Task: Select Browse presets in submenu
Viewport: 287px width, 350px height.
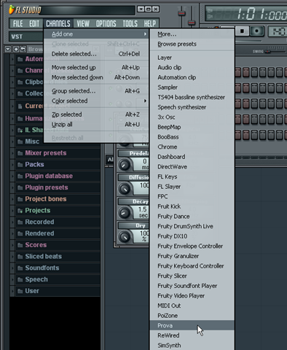Action: tap(192, 44)
